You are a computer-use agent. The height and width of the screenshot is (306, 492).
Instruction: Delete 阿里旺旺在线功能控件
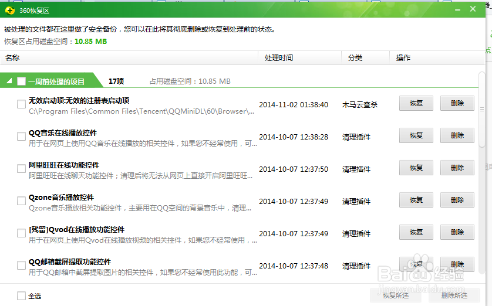(457, 168)
